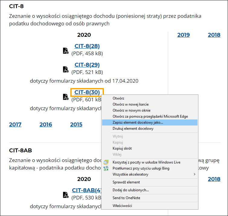Click the Windows Live mail accelerator icon

[106, 162]
